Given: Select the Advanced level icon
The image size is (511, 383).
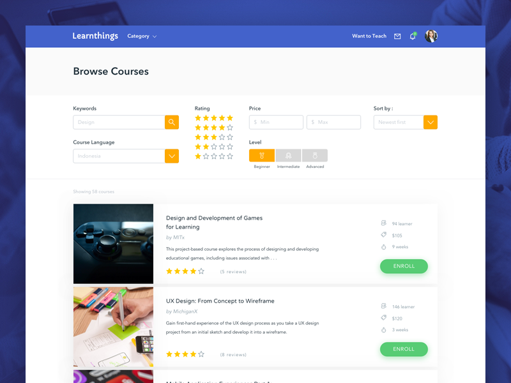Looking at the screenshot, I should 315,156.
